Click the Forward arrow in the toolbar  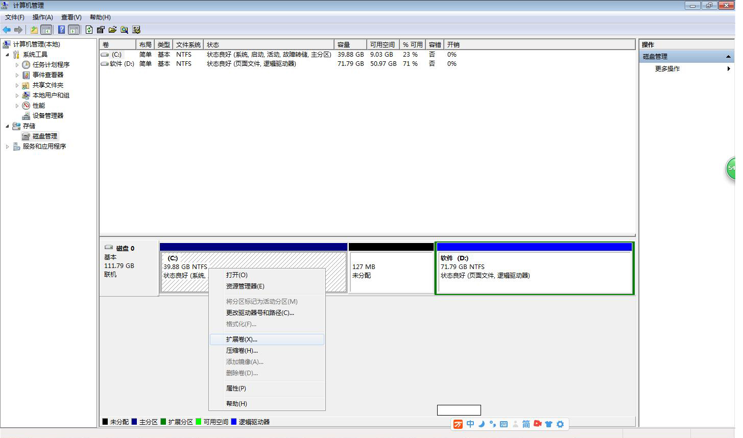pos(18,30)
